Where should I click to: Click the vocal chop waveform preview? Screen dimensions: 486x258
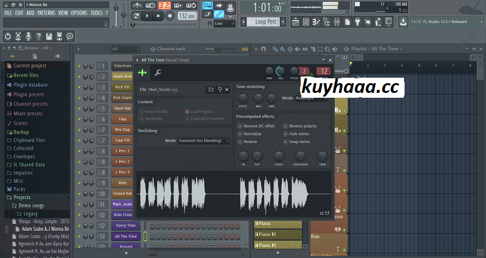coord(233,194)
